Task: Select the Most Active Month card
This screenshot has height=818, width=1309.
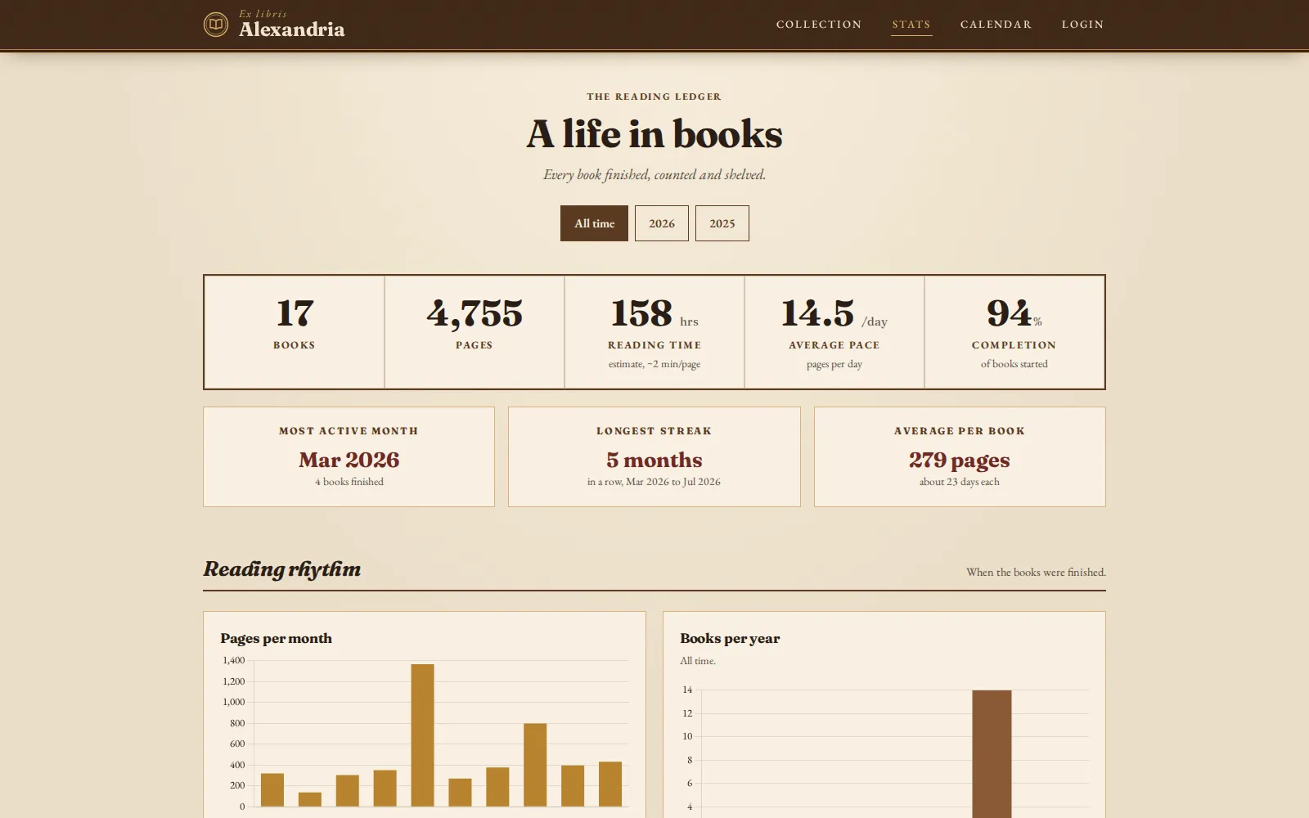Action: click(349, 456)
